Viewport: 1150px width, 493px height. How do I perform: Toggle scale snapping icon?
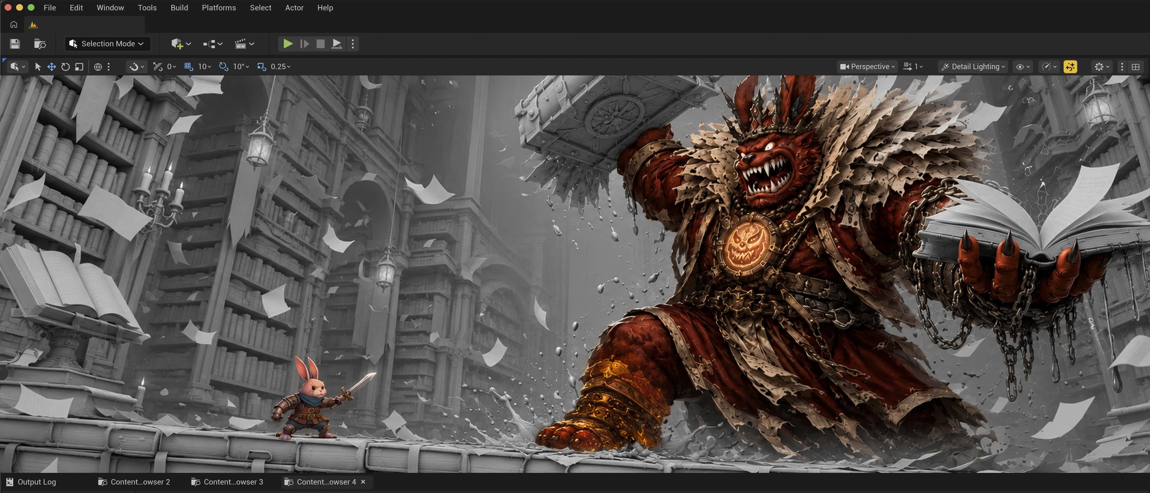(262, 67)
